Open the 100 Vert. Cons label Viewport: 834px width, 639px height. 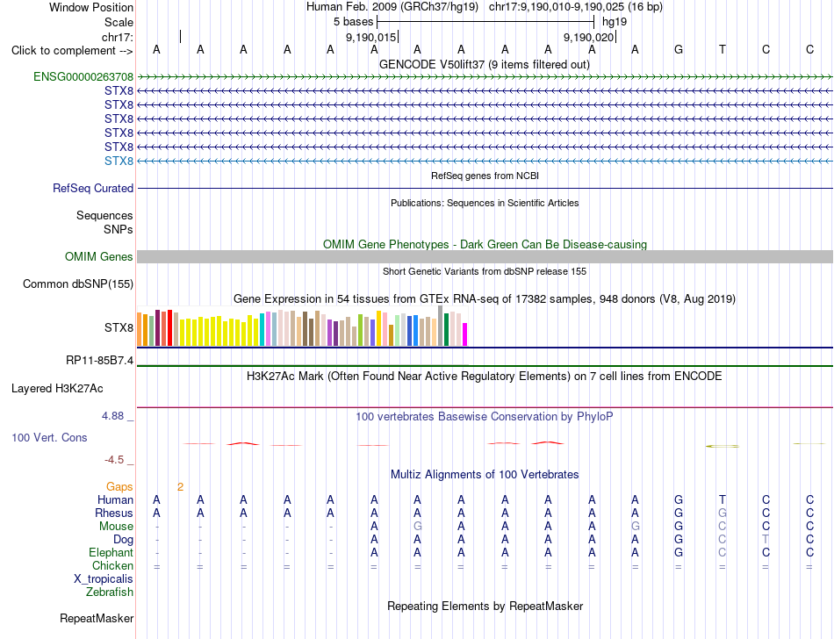[49, 437]
